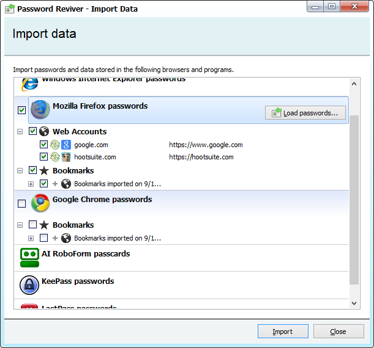Click globe icon of Firefox imported bookmarks folder
The width and height of the screenshot is (374, 348).
pyautogui.click(x=66, y=184)
